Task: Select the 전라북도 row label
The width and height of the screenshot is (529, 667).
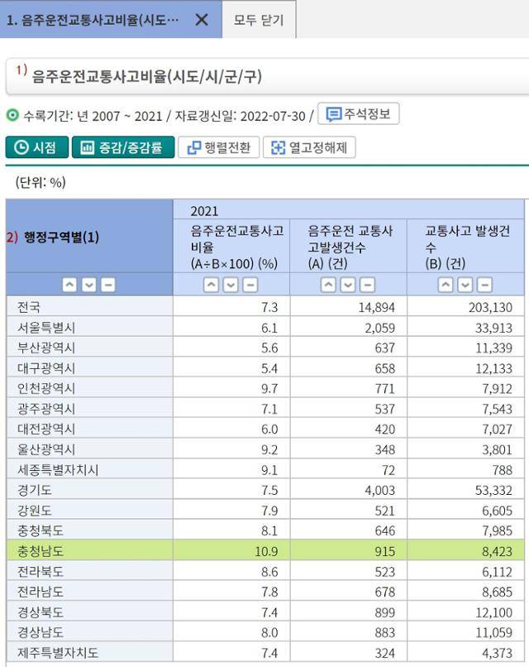Action: [x=41, y=572]
